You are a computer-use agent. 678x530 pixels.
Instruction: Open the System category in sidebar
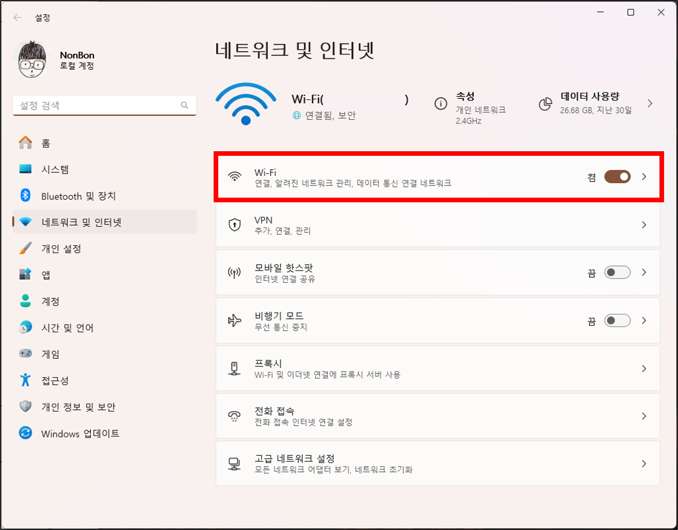[x=104, y=169]
